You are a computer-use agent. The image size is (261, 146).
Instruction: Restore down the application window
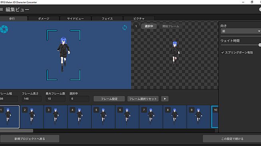coord(252,2)
